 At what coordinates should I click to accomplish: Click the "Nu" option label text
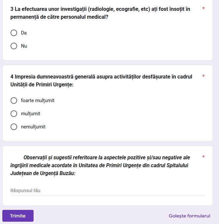tap(24, 46)
